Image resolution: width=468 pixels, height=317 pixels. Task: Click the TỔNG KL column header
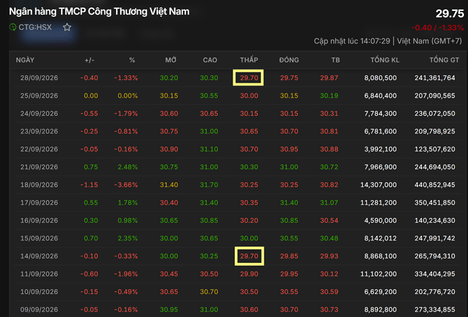tap(385, 60)
